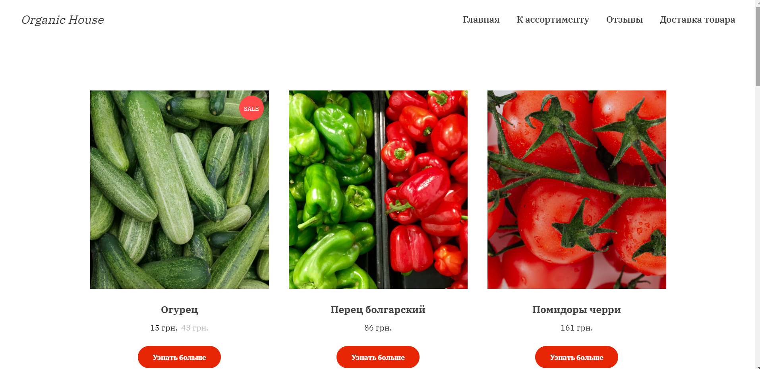Click the 15 грн. sale price
Viewport: 760px width, 369px height.
pyautogui.click(x=164, y=328)
